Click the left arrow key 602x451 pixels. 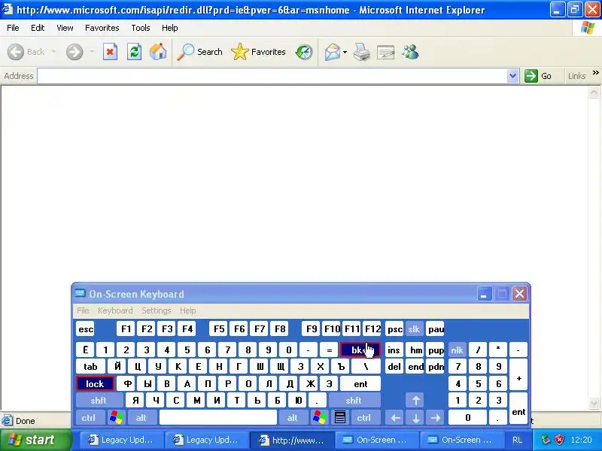[396, 418]
